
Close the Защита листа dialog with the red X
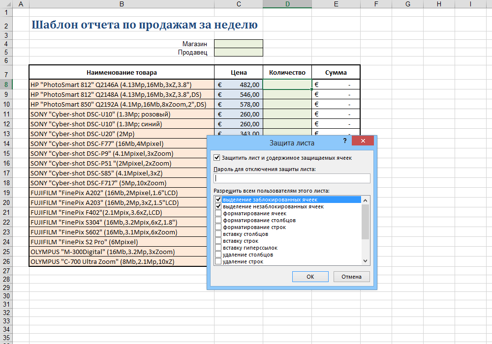tap(363, 141)
